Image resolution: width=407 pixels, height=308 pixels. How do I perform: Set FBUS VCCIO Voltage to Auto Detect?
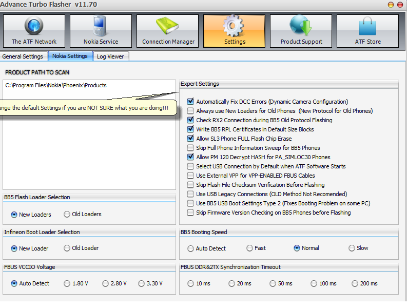(14, 283)
